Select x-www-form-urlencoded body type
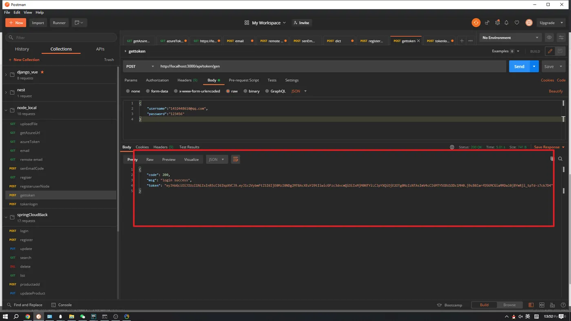The image size is (571, 321). 176,91
